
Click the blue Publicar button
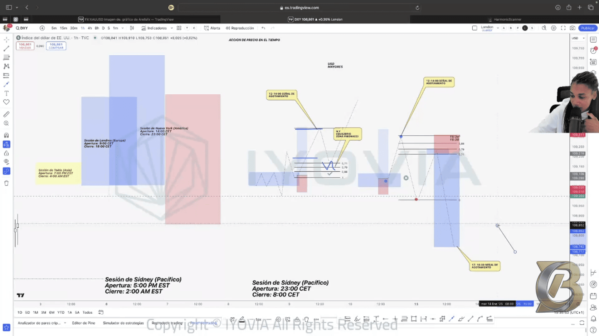587,28
